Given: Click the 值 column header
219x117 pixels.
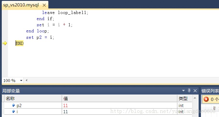Looking at the screenshot, I should click(x=119, y=99).
